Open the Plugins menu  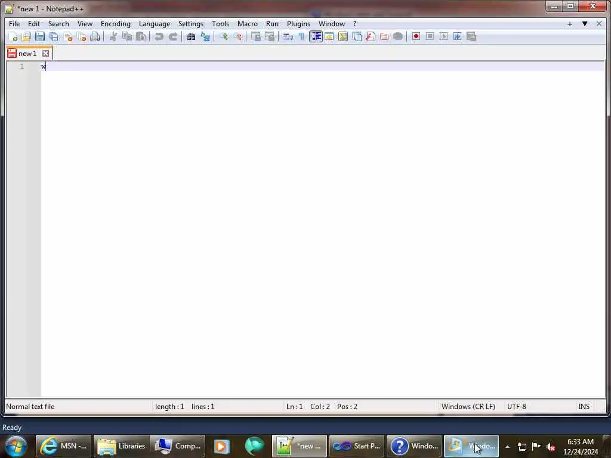tap(298, 24)
